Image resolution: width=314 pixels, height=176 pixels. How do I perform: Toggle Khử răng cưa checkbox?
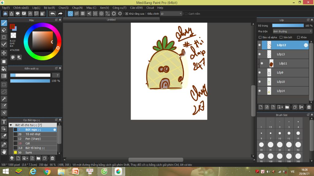click(x=127, y=14)
